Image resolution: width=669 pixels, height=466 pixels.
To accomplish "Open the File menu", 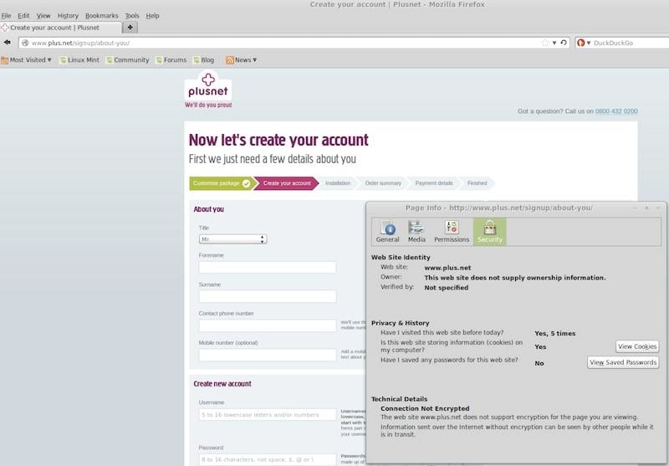I will (x=6, y=16).
